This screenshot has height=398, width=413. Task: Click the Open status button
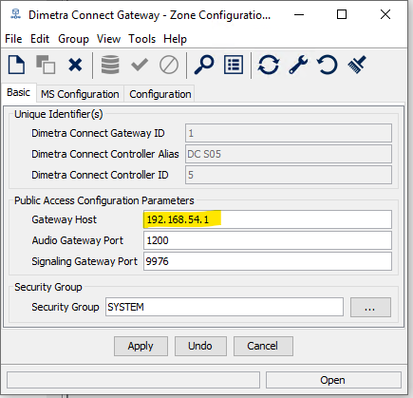(333, 380)
